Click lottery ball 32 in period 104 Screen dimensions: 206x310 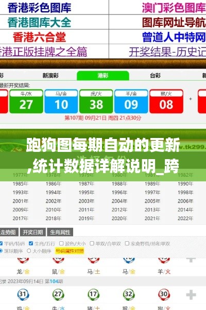tap(129, 295)
